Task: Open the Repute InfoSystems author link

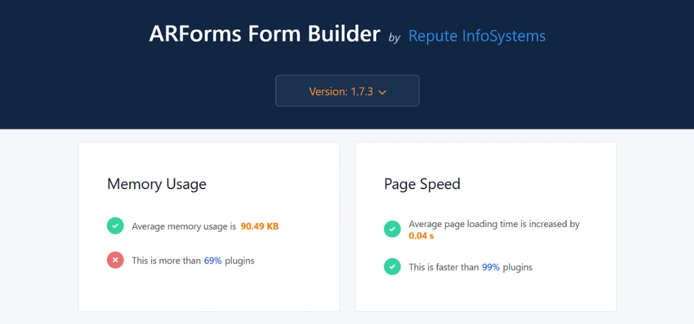Action: pyautogui.click(x=476, y=36)
